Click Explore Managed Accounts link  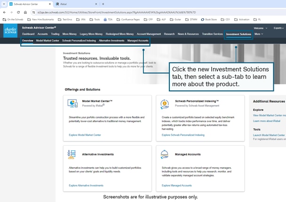tap(177, 186)
